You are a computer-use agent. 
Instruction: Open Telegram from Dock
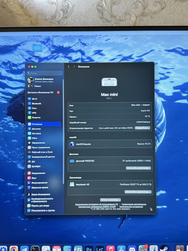click(24, 248)
